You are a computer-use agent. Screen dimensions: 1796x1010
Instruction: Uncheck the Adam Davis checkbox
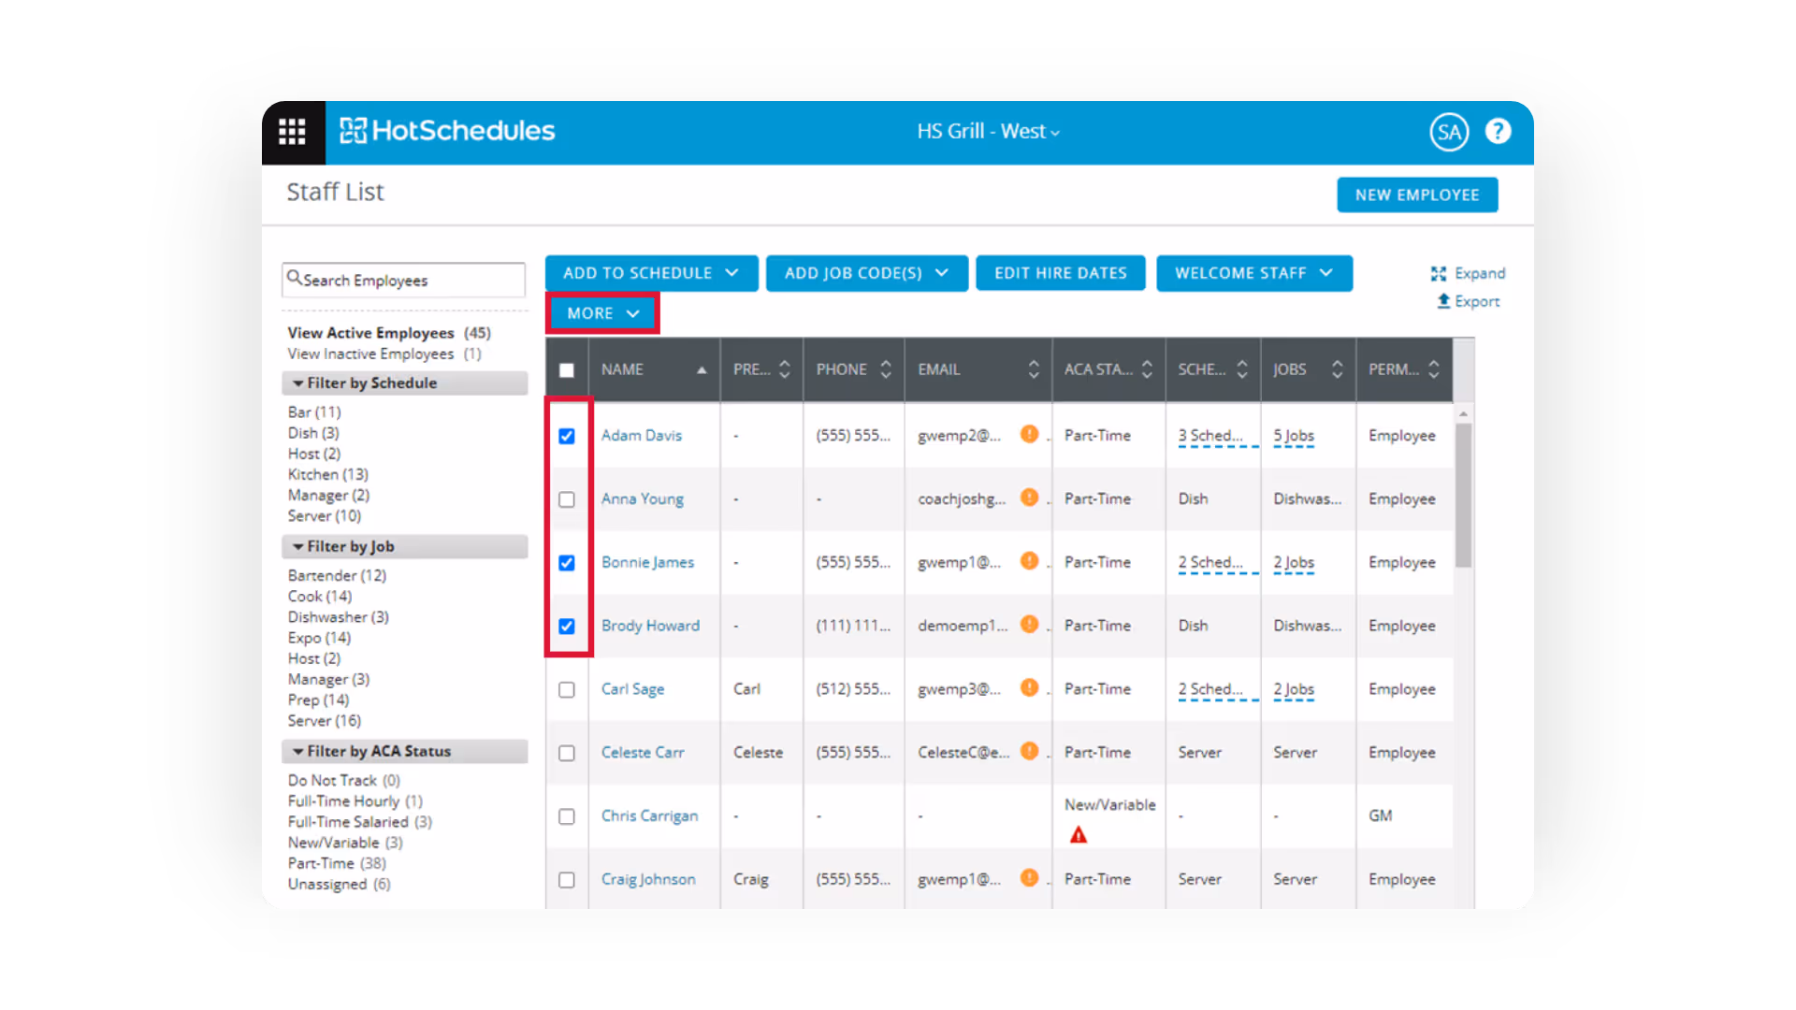coord(567,436)
